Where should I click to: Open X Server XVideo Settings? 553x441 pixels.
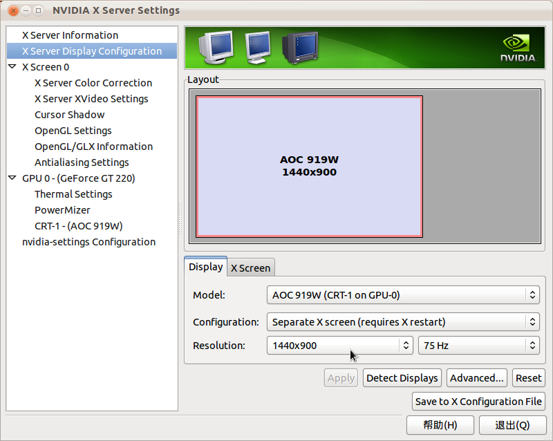(91, 99)
